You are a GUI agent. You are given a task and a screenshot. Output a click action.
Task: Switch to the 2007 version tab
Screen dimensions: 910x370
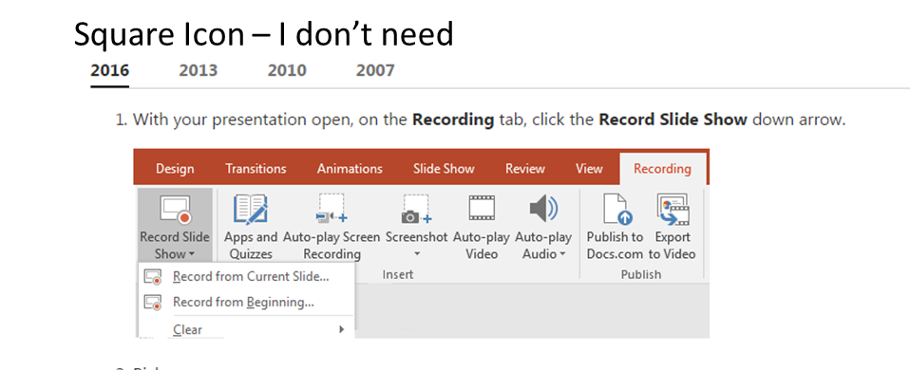[375, 71]
